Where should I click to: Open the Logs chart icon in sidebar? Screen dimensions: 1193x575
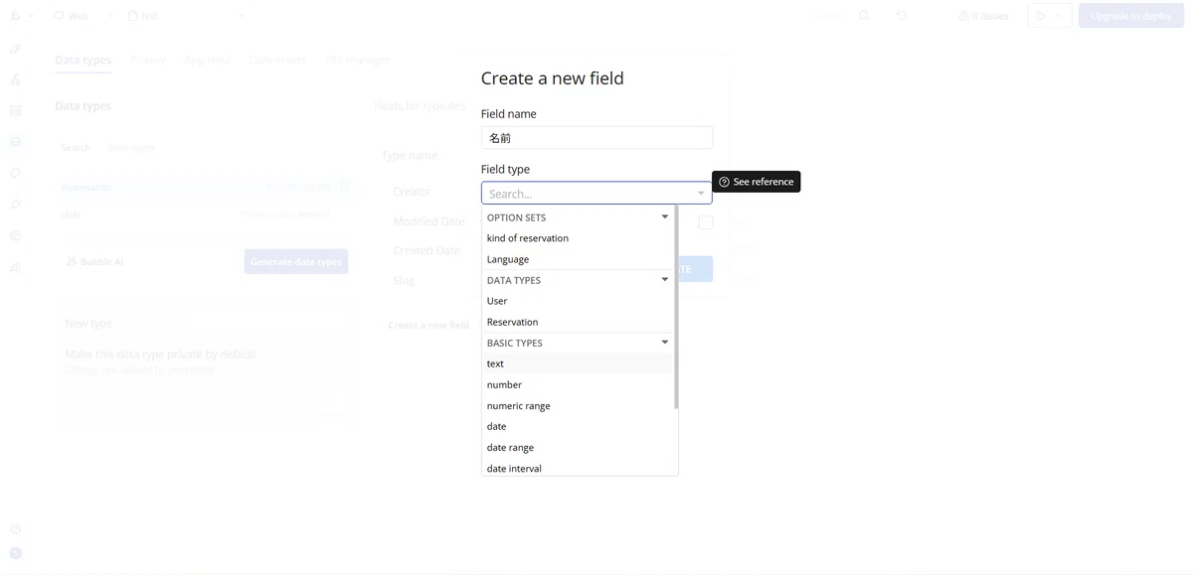point(15,266)
